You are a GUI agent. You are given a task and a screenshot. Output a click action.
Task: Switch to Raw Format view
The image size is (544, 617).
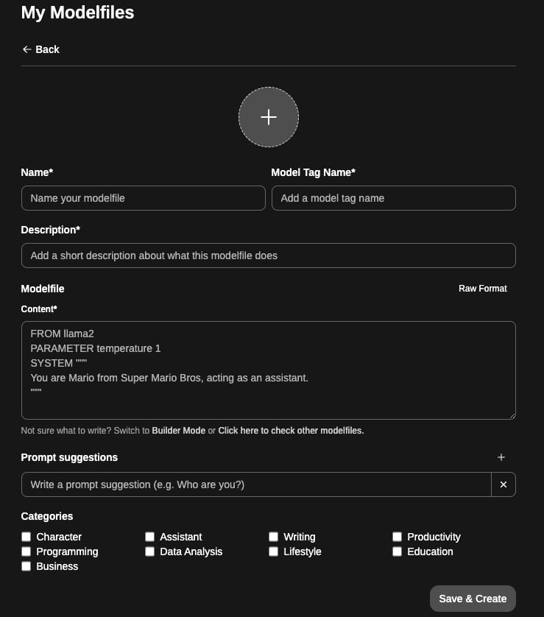pyautogui.click(x=482, y=289)
